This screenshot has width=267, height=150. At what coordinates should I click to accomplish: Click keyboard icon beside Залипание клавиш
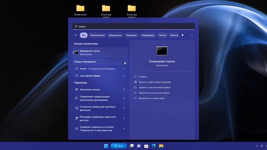(76, 90)
